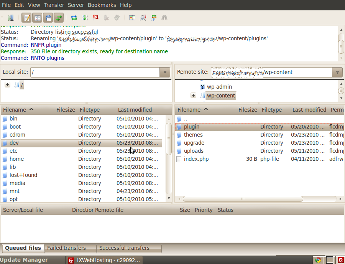Refresh the file and folder lists

coord(74,18)
